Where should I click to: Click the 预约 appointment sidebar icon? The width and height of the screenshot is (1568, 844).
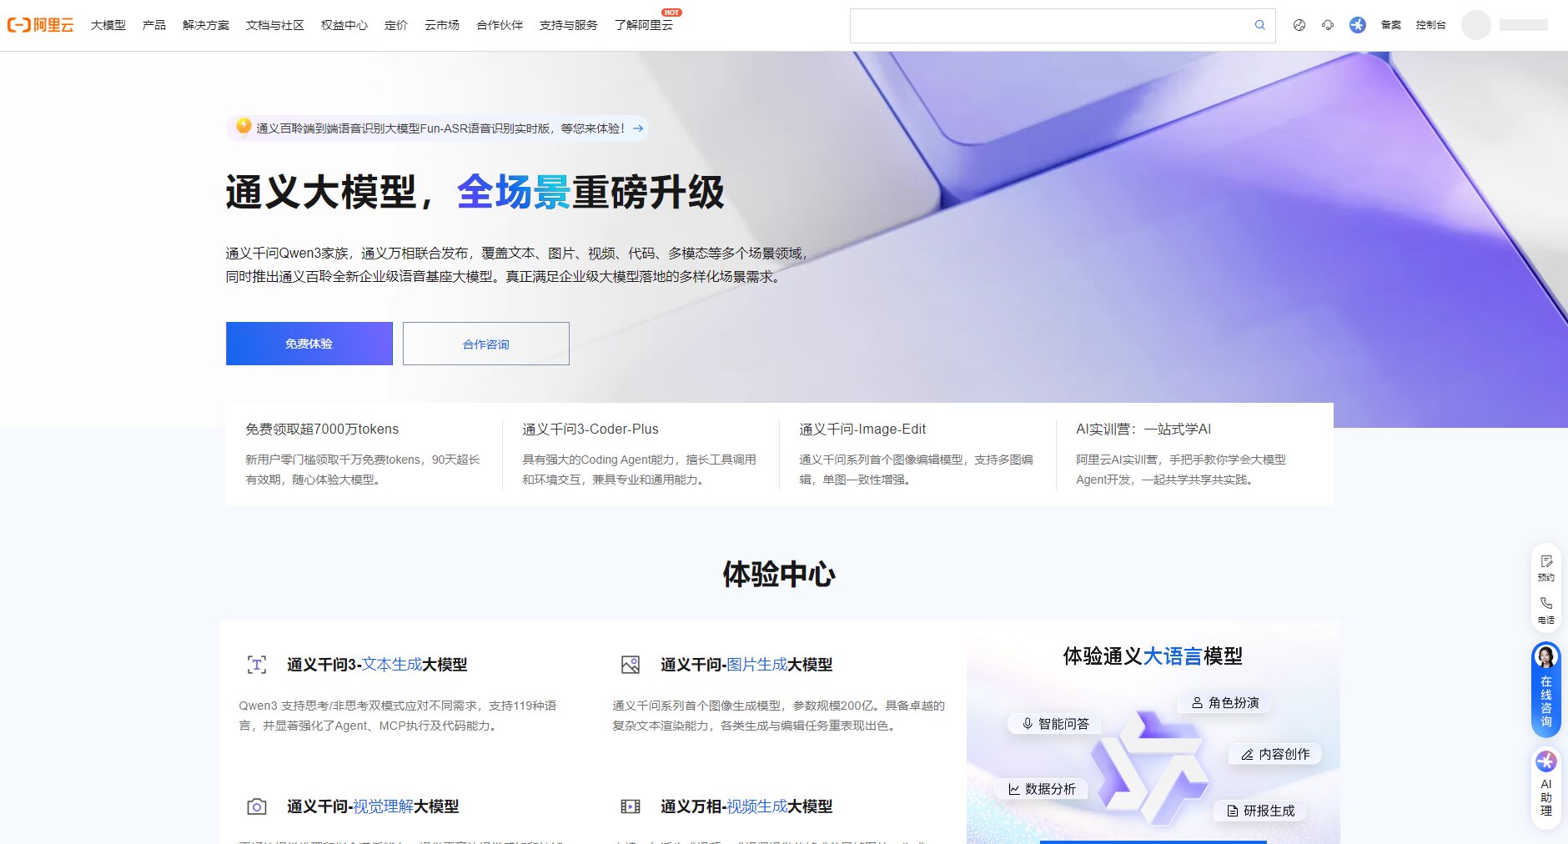click(x=1546, y=567)
